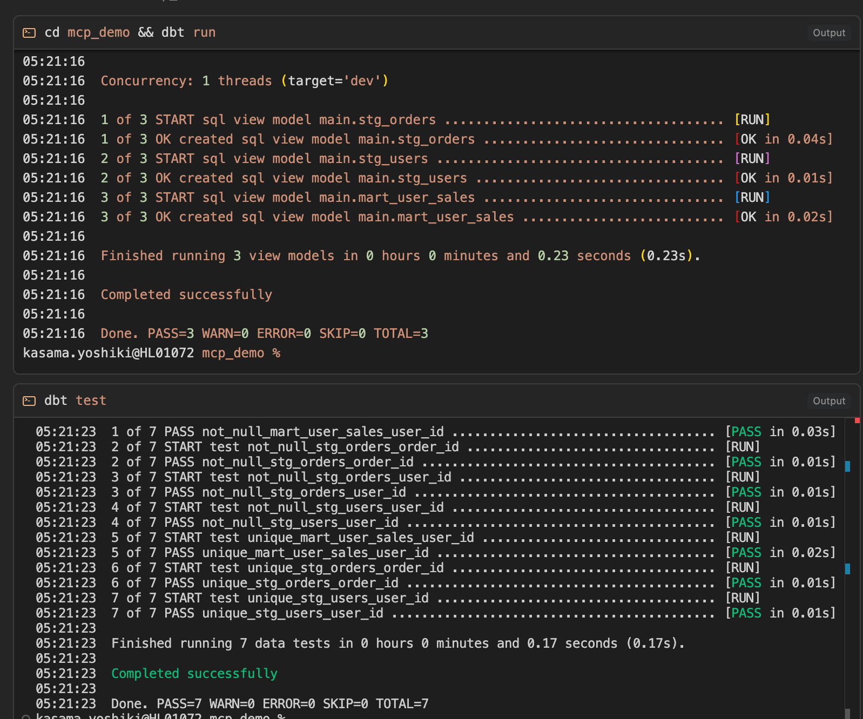Click '5 of 7 START test unique_mart_user_sales_user_id'
863x719 pixels.
click(x=293, y=538)
